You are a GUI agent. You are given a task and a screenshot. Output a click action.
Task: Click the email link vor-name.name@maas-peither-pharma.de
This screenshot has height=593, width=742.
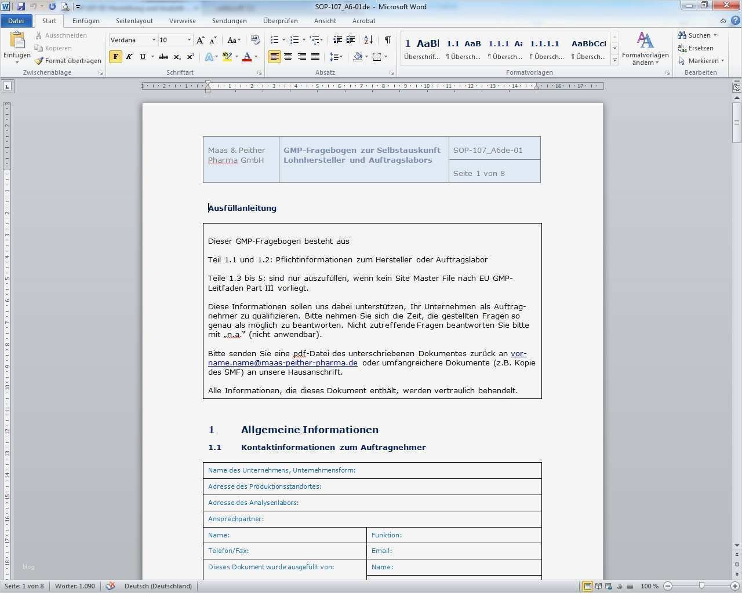(x=282, y=363)
